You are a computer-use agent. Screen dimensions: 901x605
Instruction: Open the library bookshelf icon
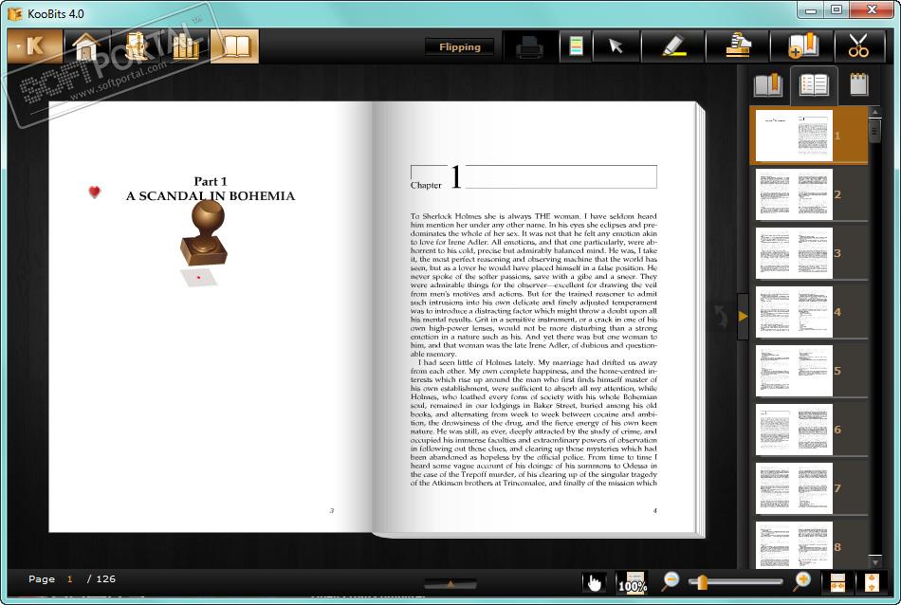pos(185,46)
